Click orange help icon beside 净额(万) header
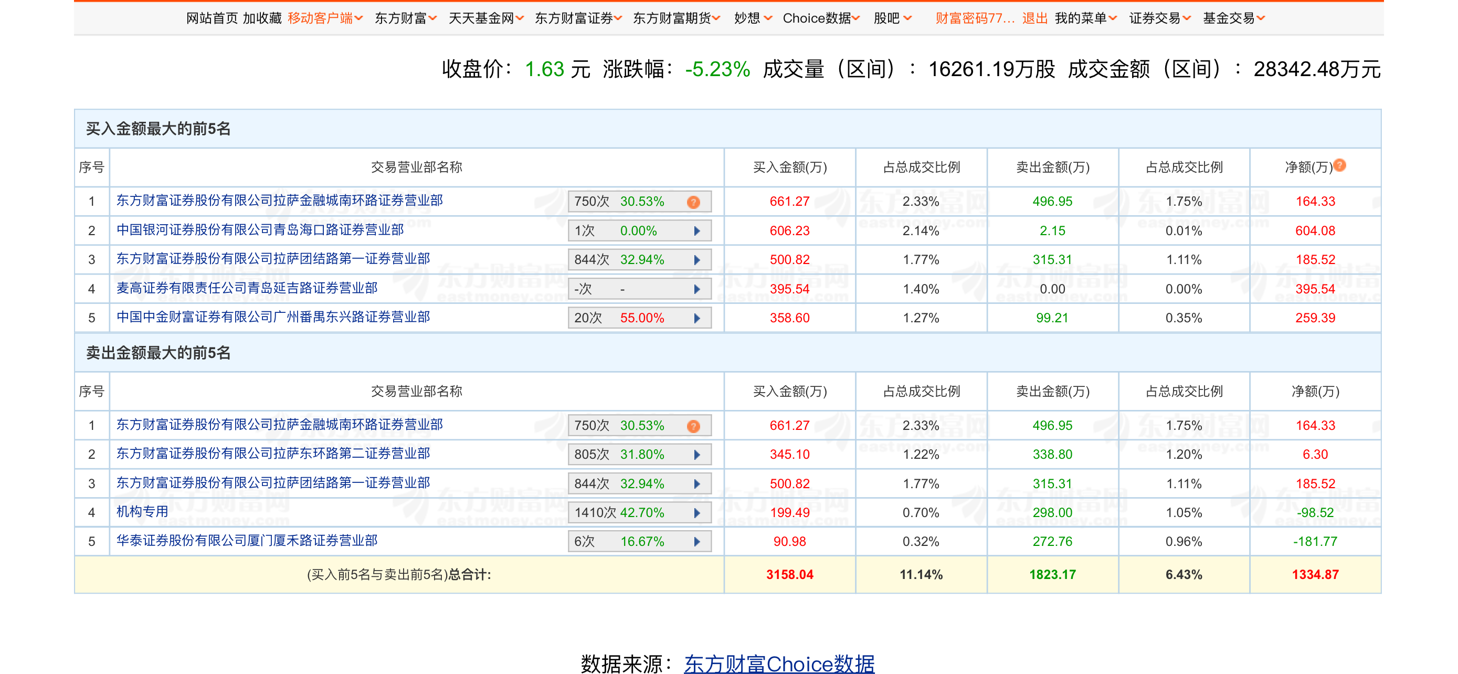Viewport: 1458px width, 674px height. coord(1339,165)
